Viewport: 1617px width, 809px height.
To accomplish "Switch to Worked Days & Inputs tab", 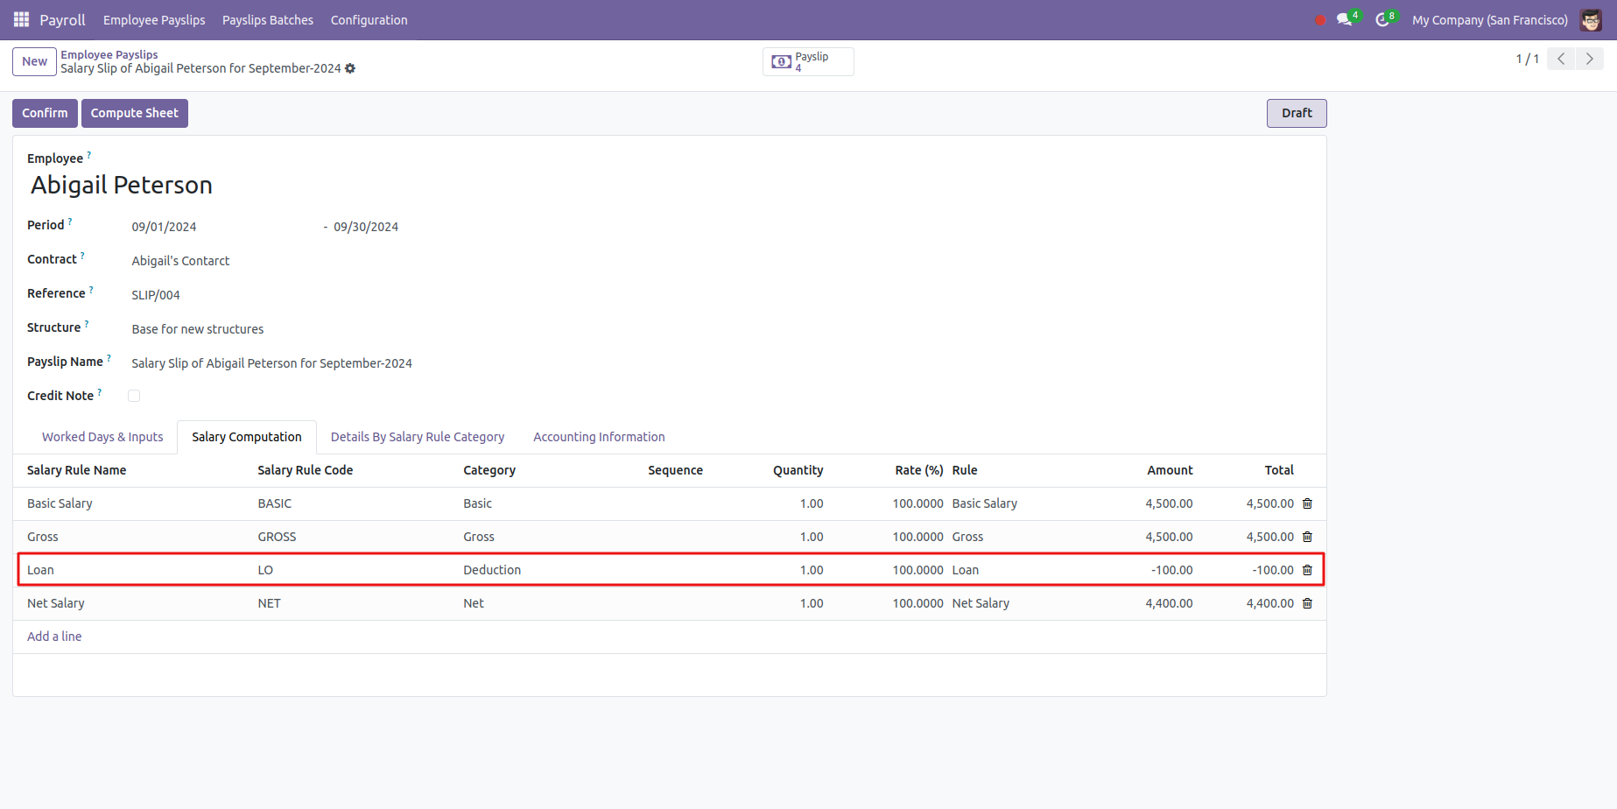I will click(x=102, y=437).
